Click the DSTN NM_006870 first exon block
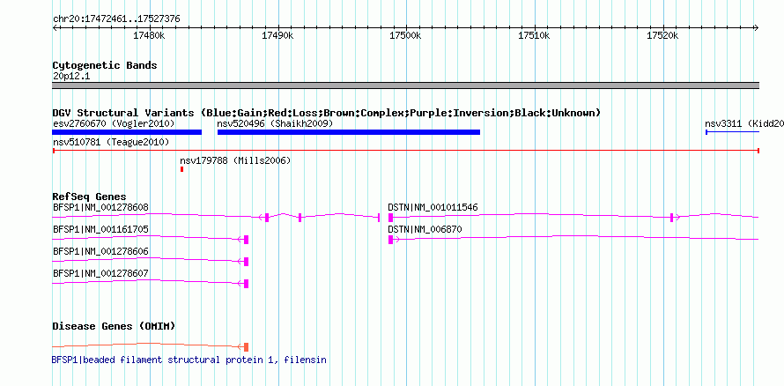The height and width of the screenshot is (386, 784). coord(390,240)
